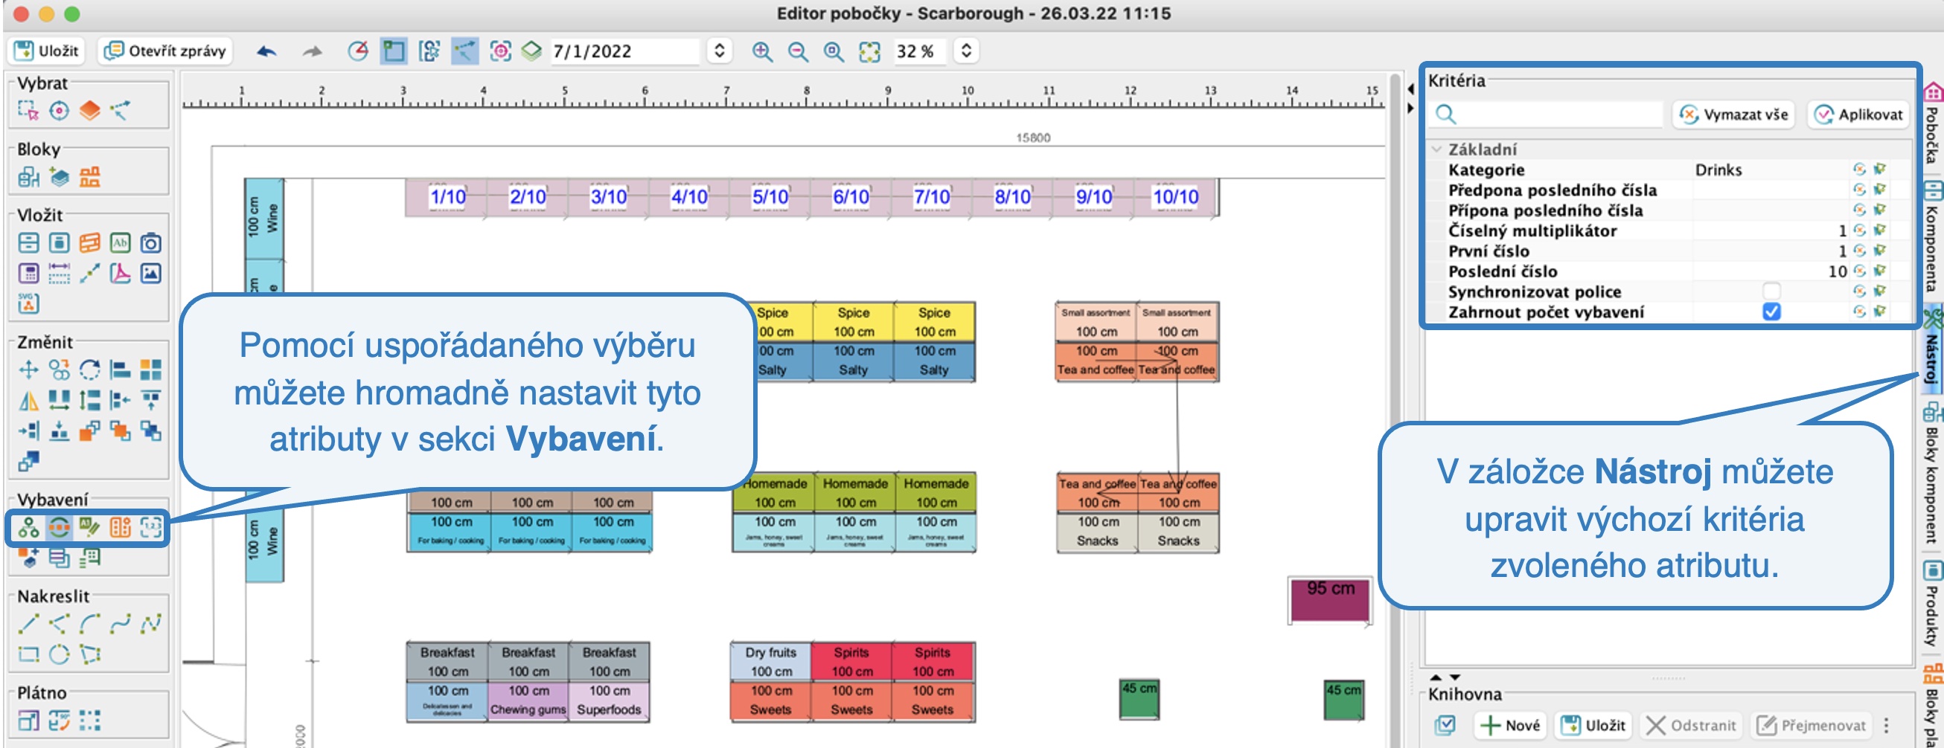Switch to the Nástroj side tab

1932,346
